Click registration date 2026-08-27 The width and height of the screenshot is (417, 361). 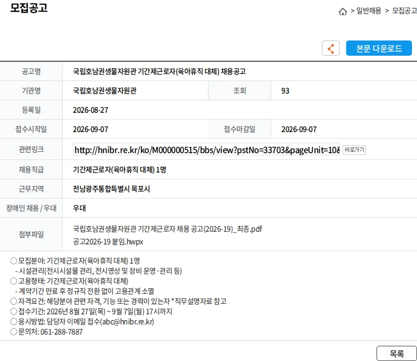[91, 110]
